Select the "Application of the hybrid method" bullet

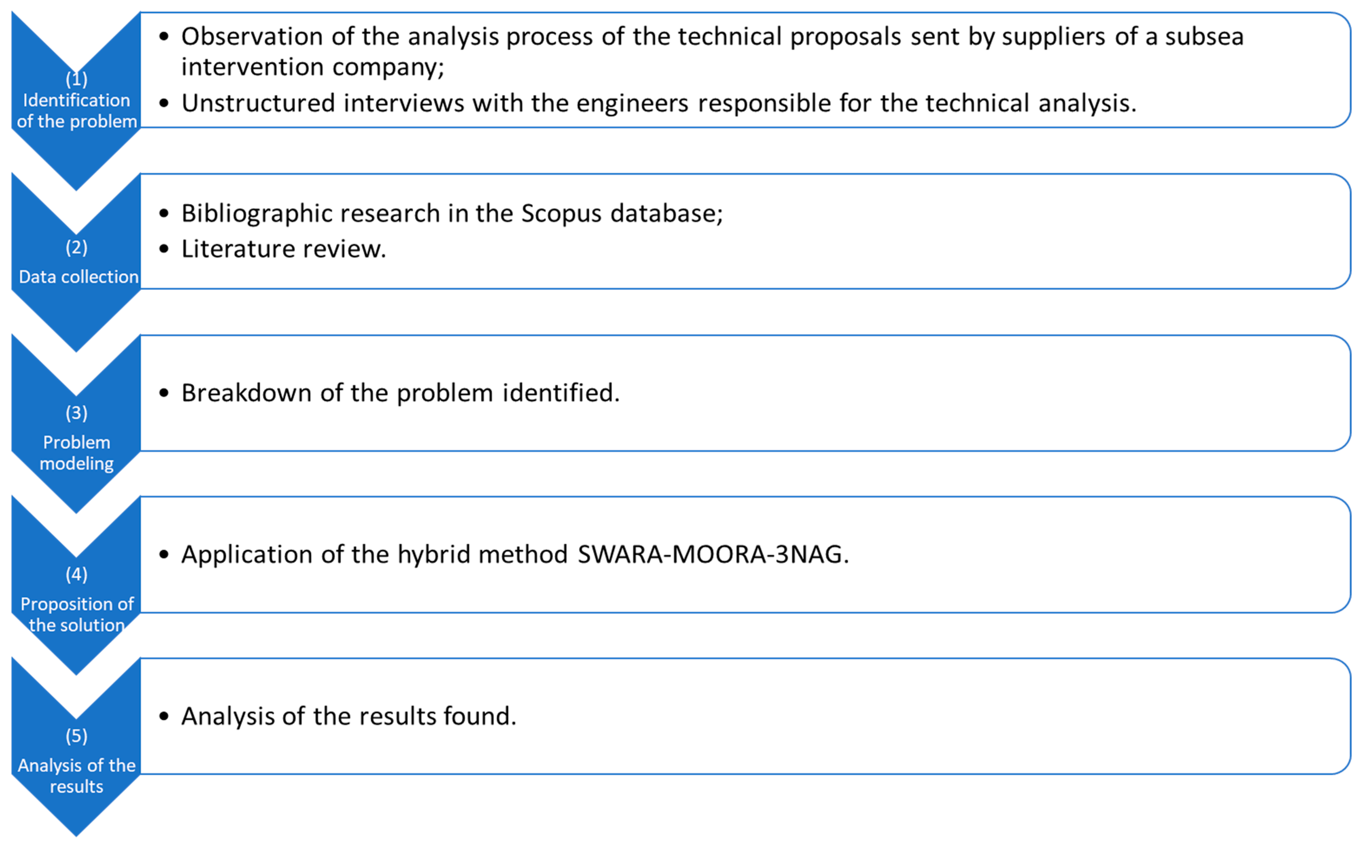pyautogui.click(x=515, y=554)
